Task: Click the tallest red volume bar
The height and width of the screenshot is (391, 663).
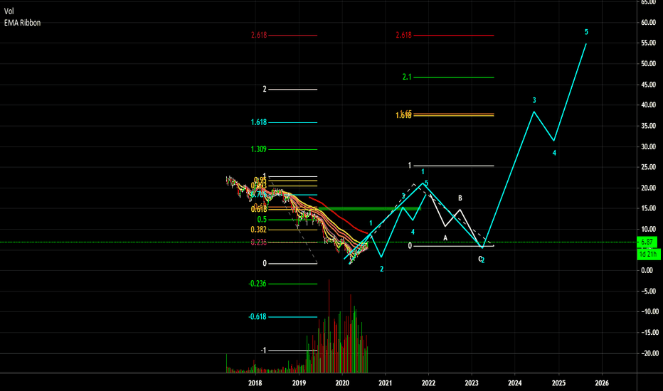Action: (329, 326)
